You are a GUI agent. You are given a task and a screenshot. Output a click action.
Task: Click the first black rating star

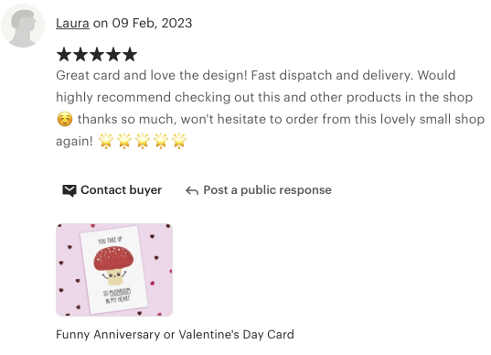pyautogui.click(x=64, y=55)
